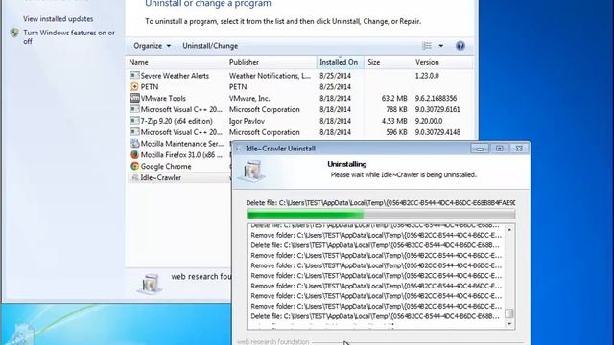Click the Google Chrome icon in list
This screenshot has height=345, width=614.
click(134, 166)
